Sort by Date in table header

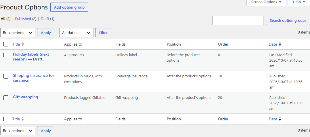[x=273, y=44]
